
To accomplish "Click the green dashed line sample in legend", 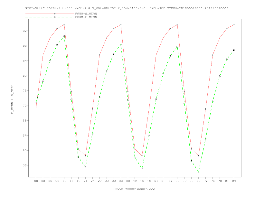I will coord(50,17).
